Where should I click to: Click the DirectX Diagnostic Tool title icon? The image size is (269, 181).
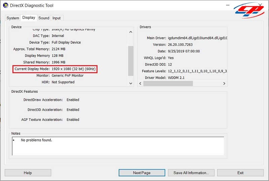click(6, 5)
